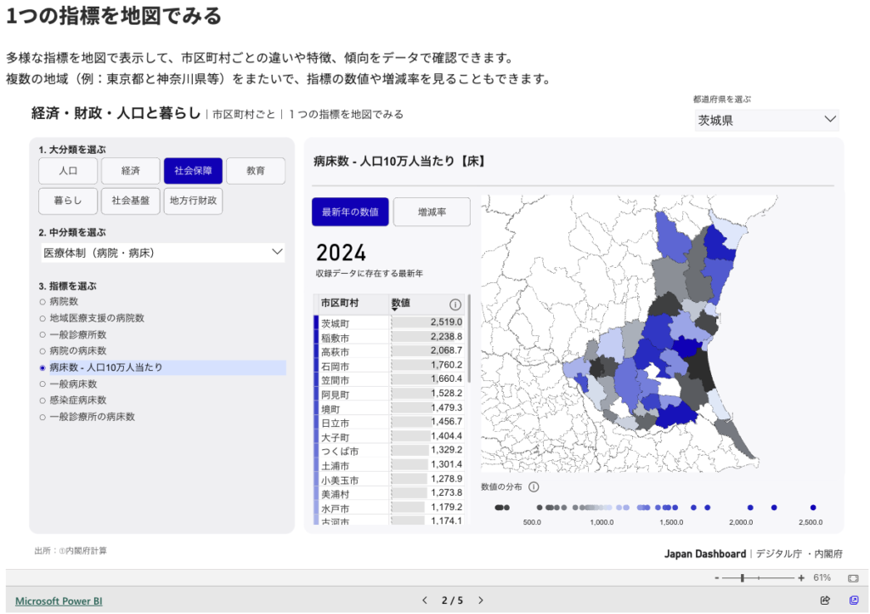
Task: Zoom out with the minus button
Action: (717, 578)
